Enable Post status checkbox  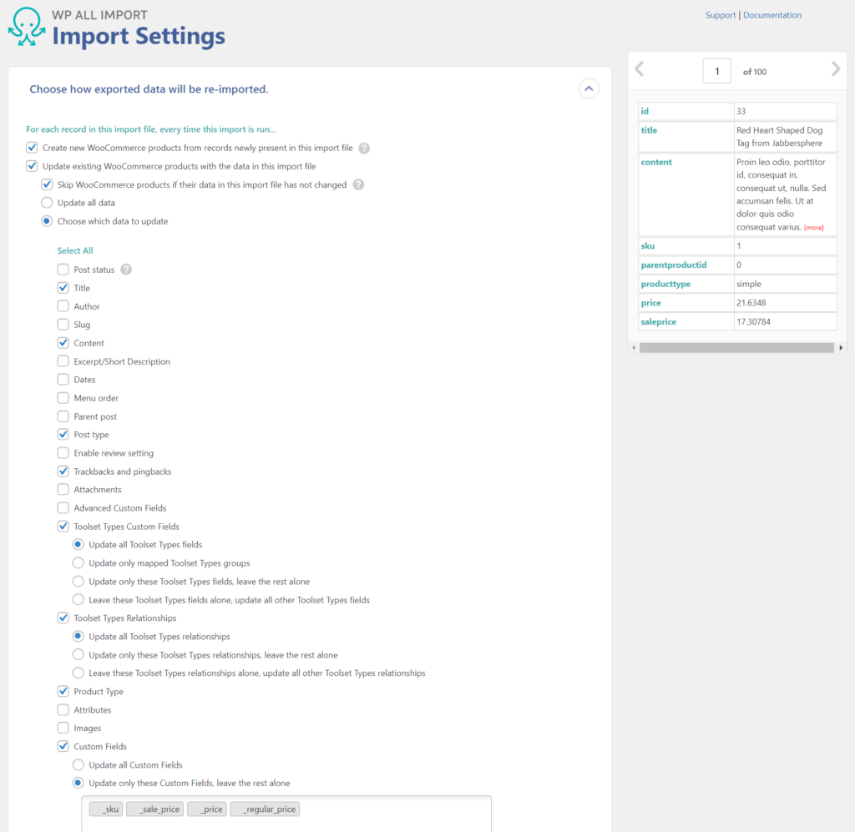pyautogui.click(x=63, y=270)
